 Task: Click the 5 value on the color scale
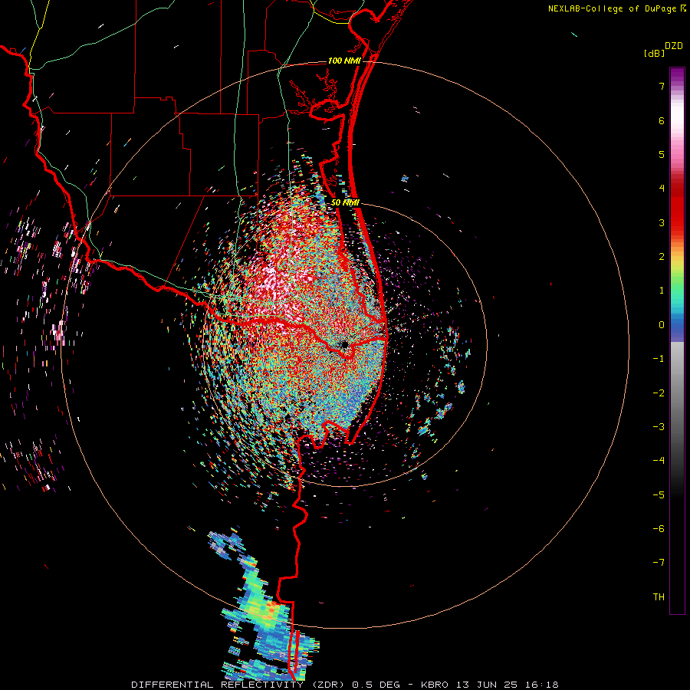[662, 154]
